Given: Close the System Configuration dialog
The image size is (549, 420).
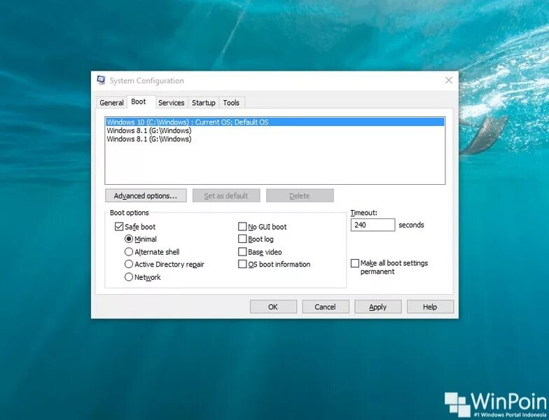Looking at the screenshot, I should pos(448,80).
